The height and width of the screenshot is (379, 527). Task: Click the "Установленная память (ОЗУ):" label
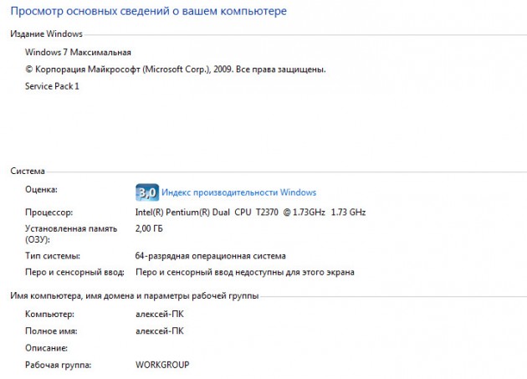click(x=63, y=233)
